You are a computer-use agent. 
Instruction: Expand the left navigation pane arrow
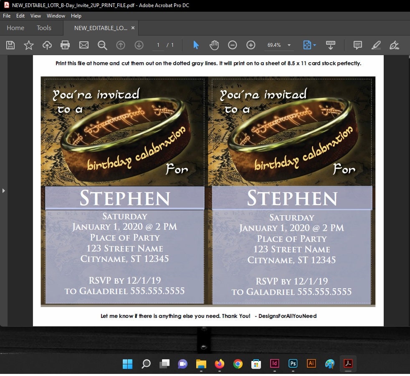point(4,190)
